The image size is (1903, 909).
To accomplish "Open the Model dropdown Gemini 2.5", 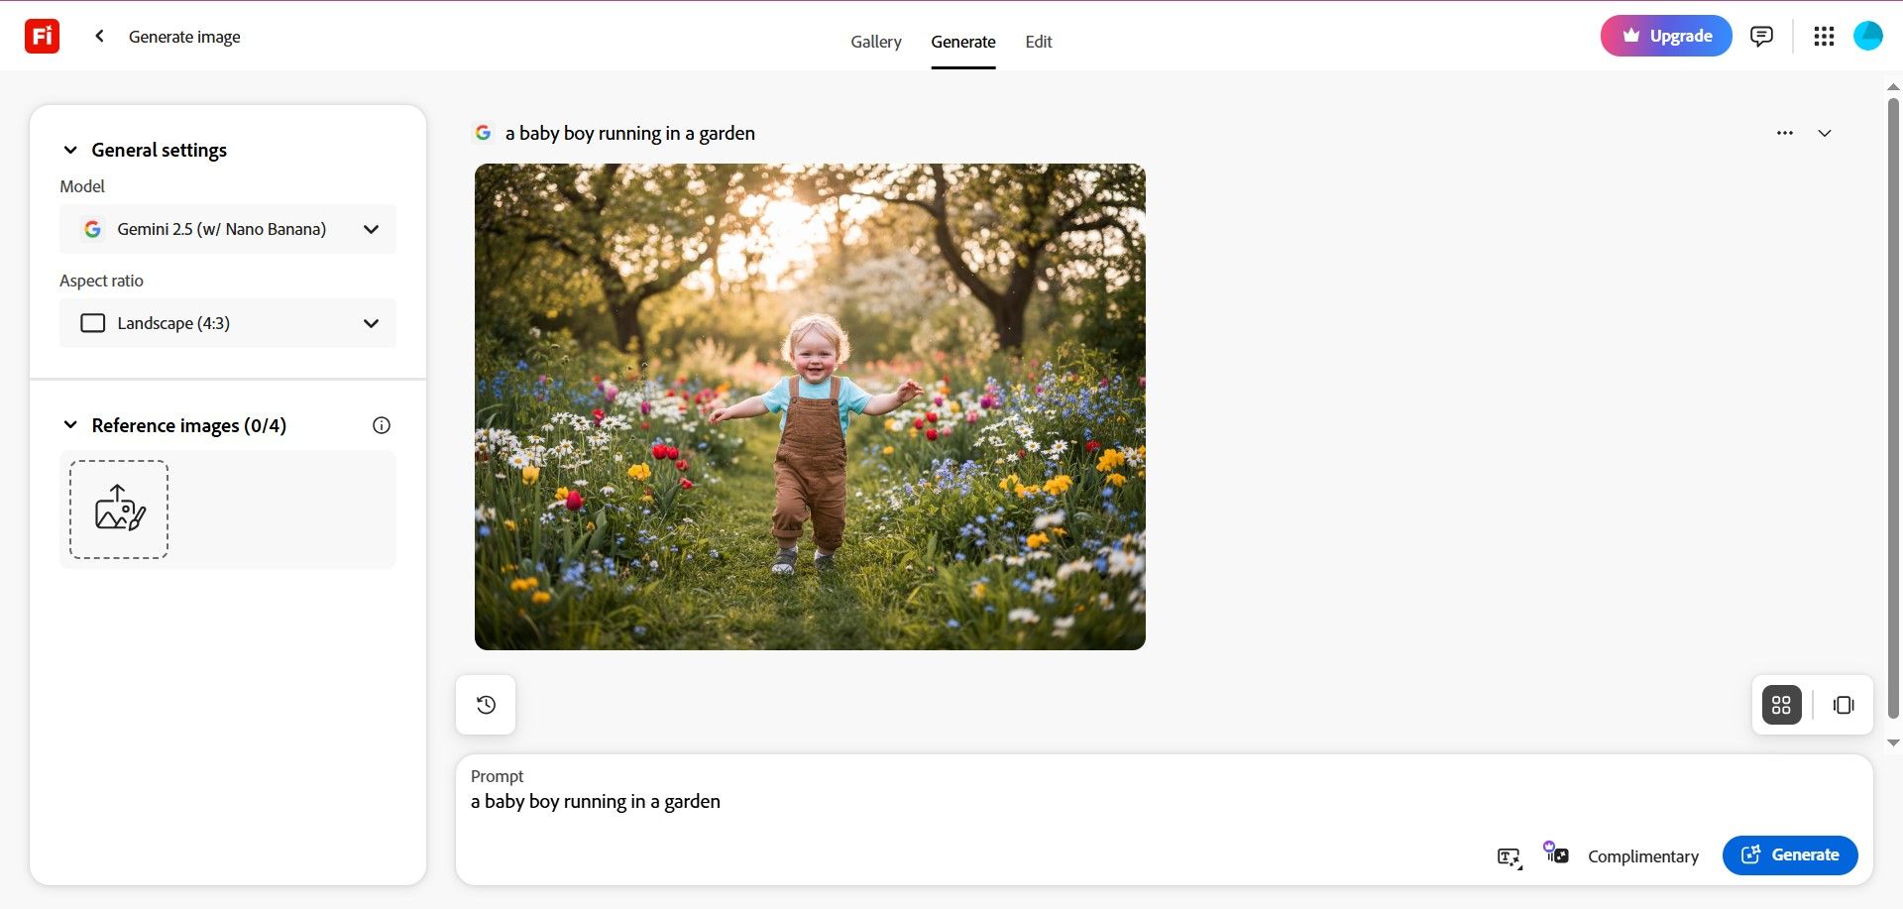I will (228, 229).
